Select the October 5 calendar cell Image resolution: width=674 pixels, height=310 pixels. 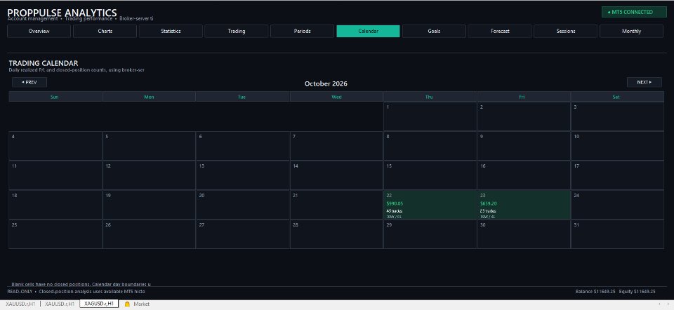click(x=149, y=146)
